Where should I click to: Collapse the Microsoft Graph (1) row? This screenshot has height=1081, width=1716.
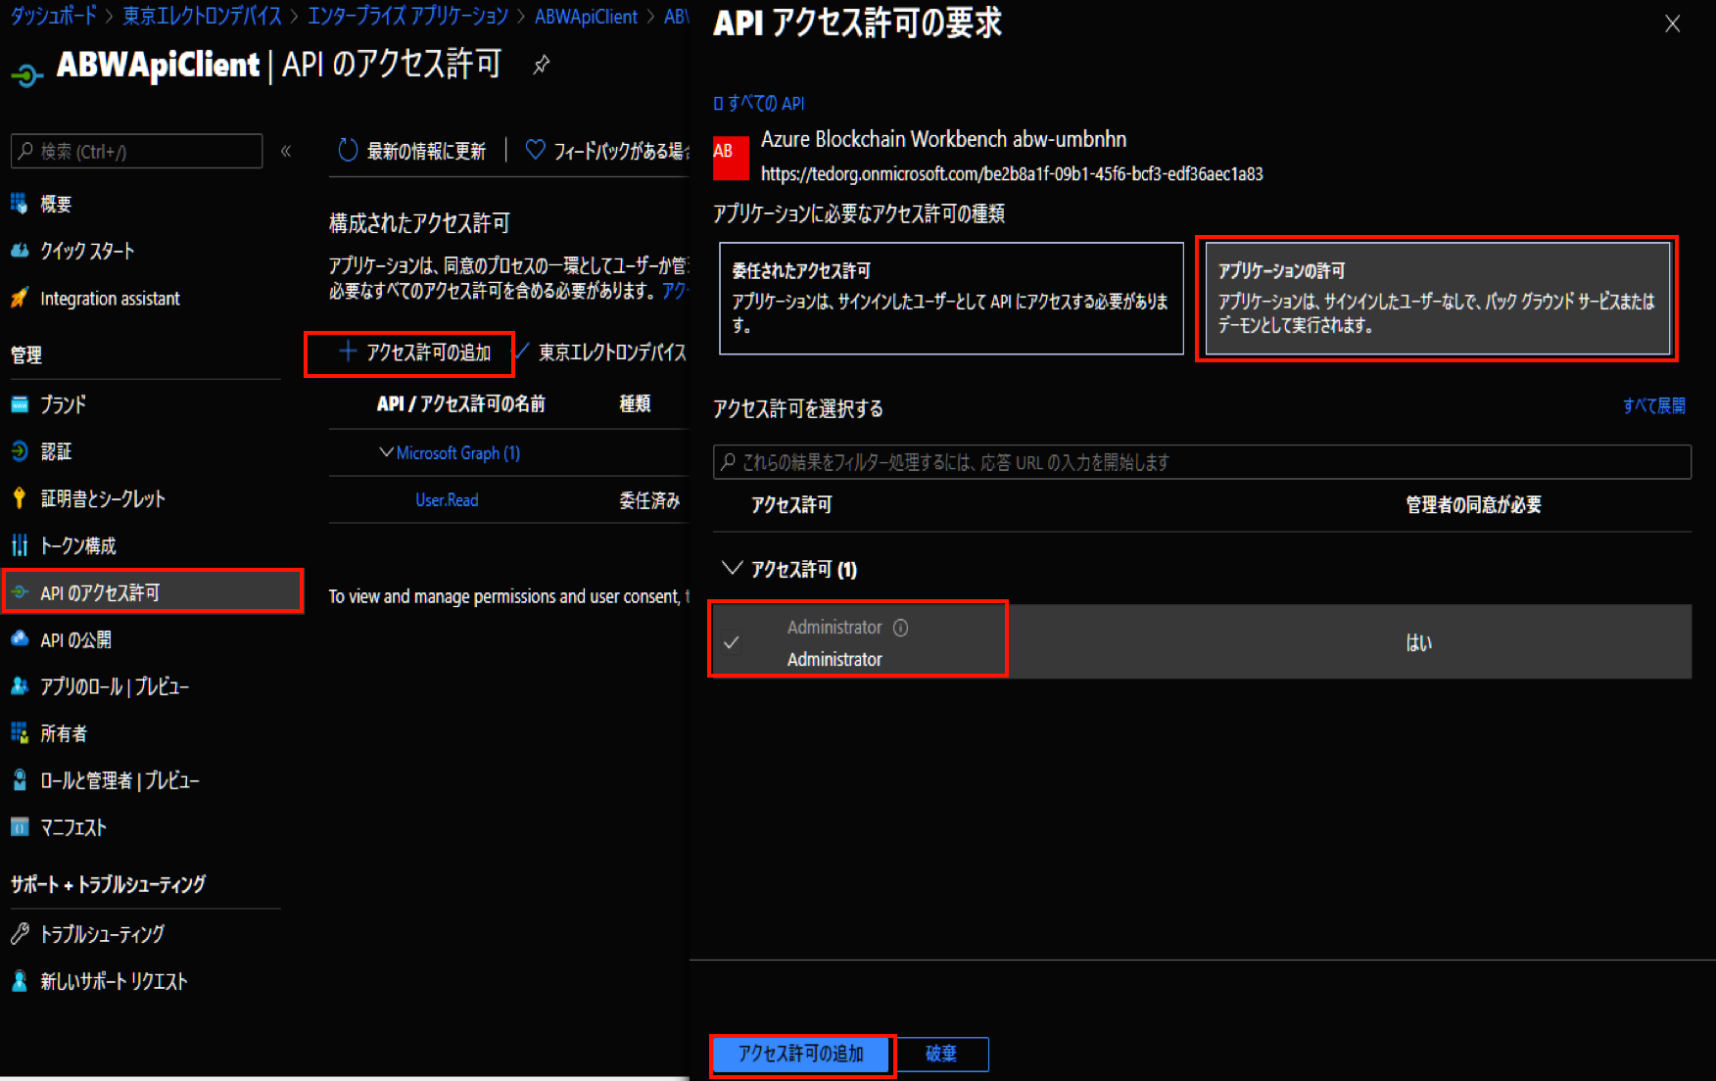point(386,452)
